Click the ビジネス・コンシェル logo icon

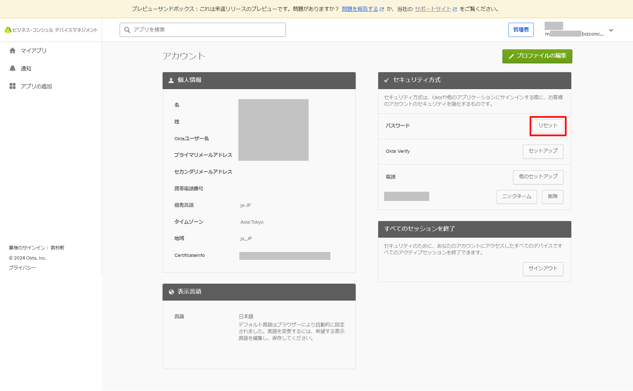[8, 30]
